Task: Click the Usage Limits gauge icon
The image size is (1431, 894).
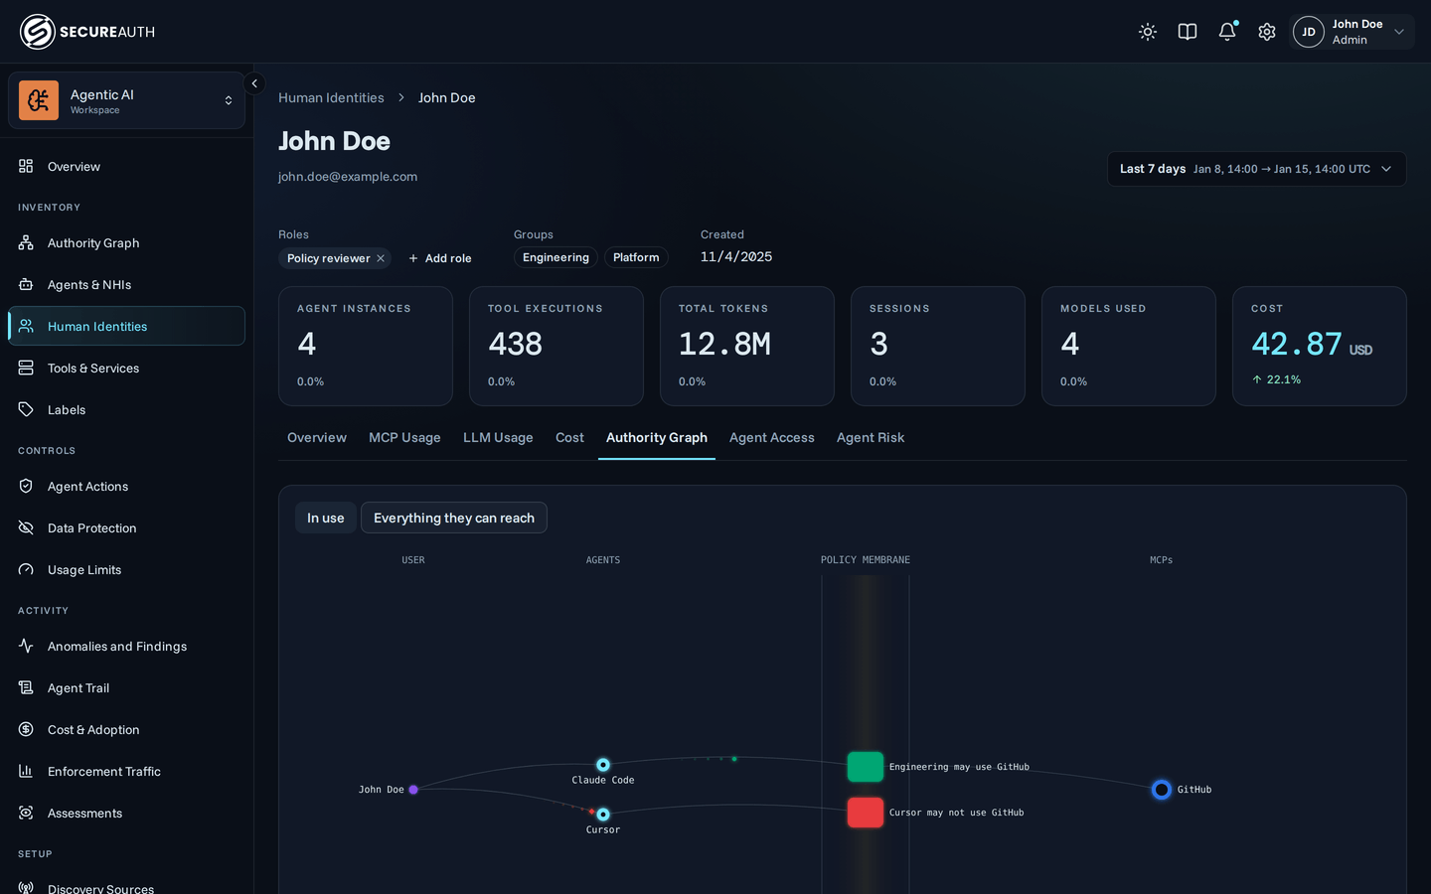Action: click(26, 569)
